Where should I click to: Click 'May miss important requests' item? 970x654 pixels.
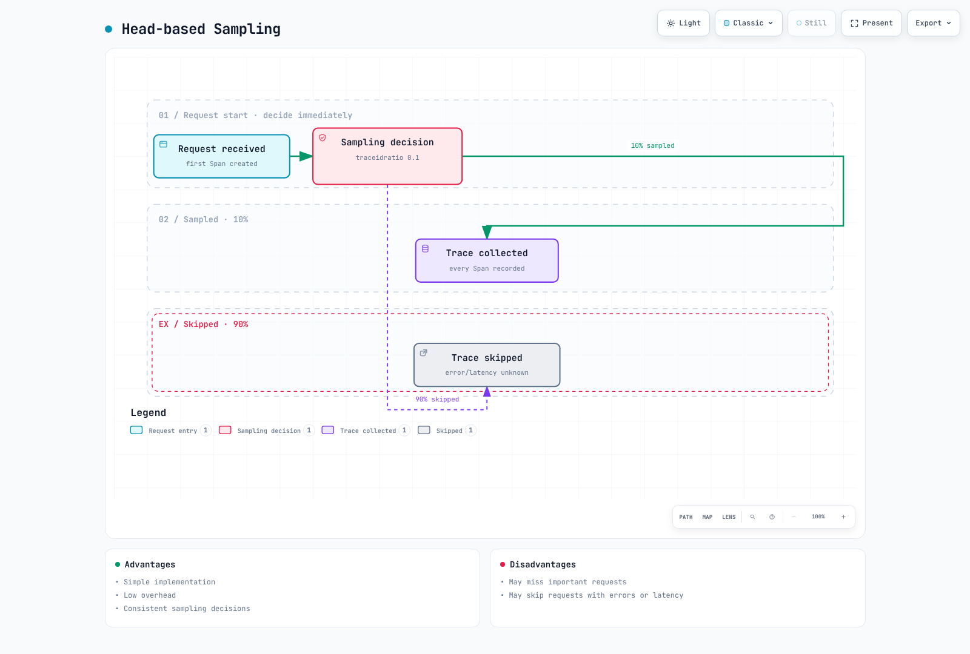click(567, 582)
